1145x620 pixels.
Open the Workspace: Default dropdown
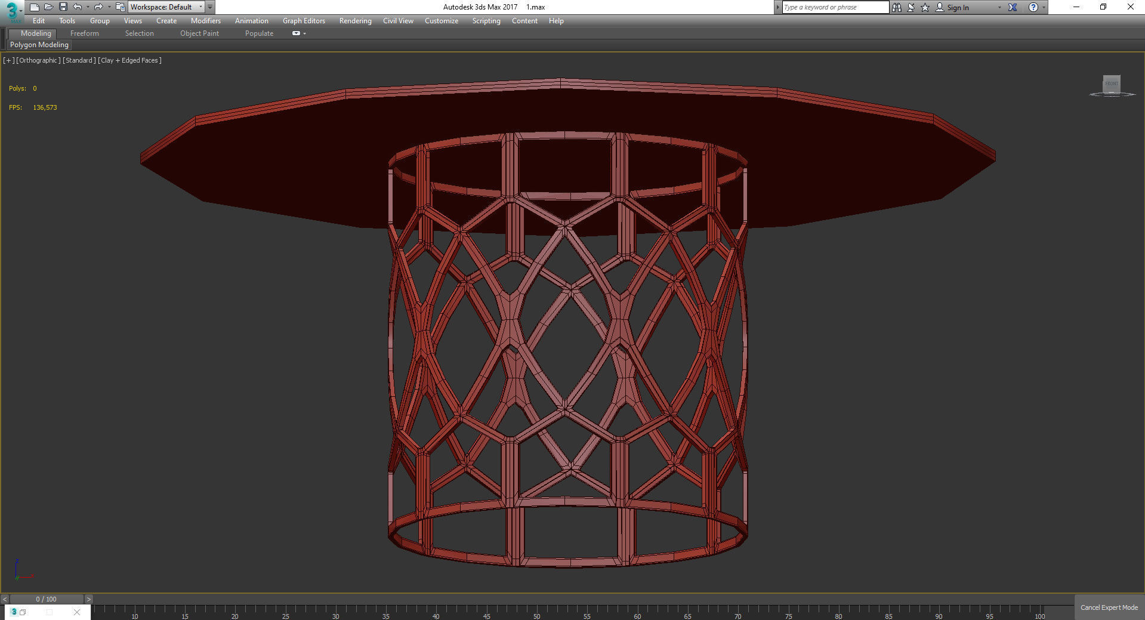(166, 7)
